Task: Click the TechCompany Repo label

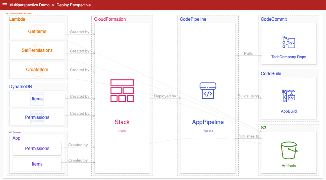Action: [288, 57]
